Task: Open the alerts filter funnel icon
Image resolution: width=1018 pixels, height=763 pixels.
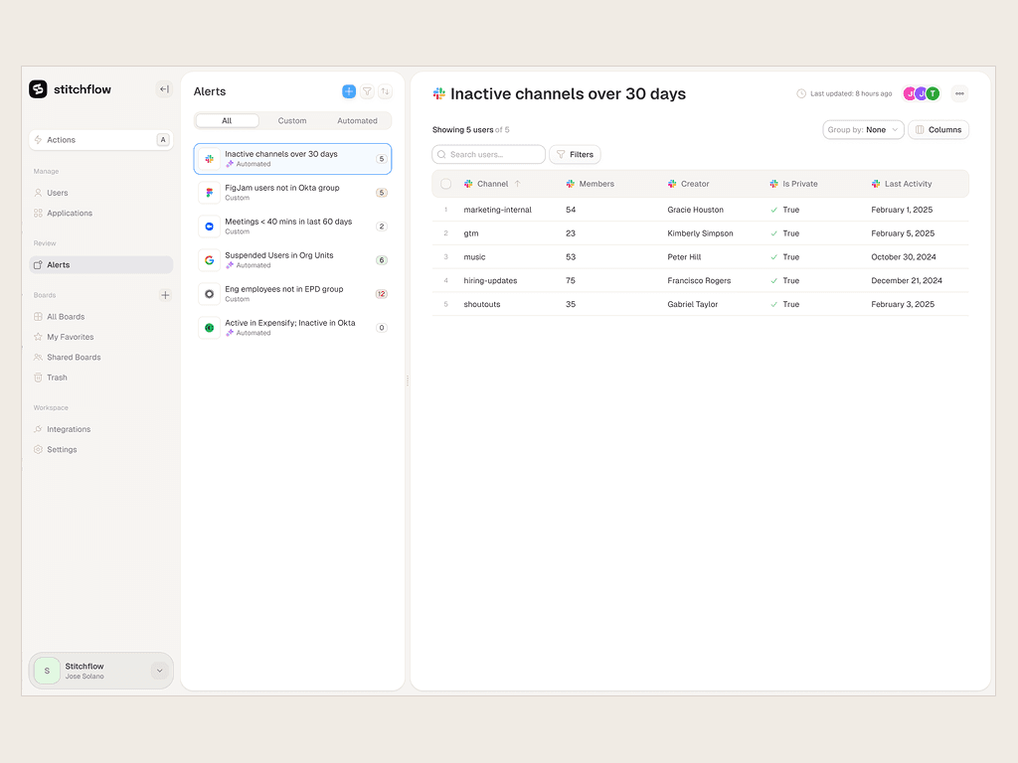Action: click(x=368, y=91)
